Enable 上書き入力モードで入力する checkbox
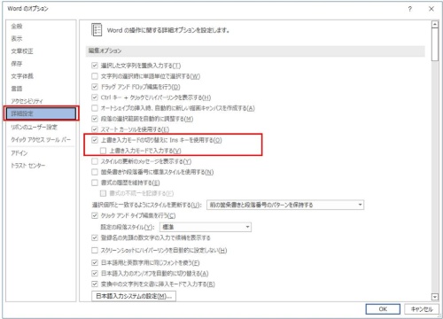The image size is (443, 319). pos(103,151)
